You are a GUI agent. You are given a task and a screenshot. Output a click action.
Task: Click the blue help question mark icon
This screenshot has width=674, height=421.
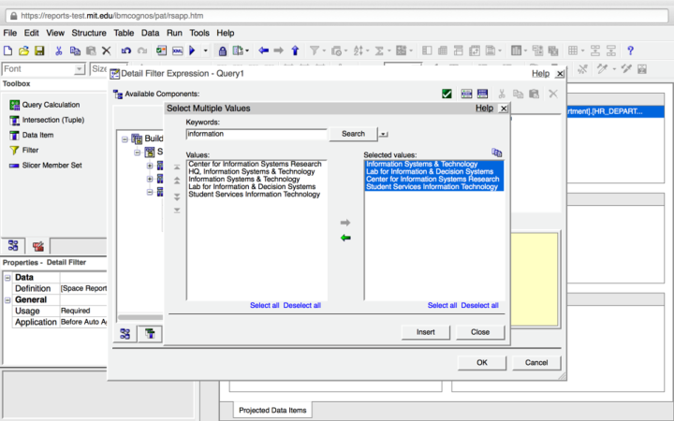pyautogui.click(x=630, y=51)
